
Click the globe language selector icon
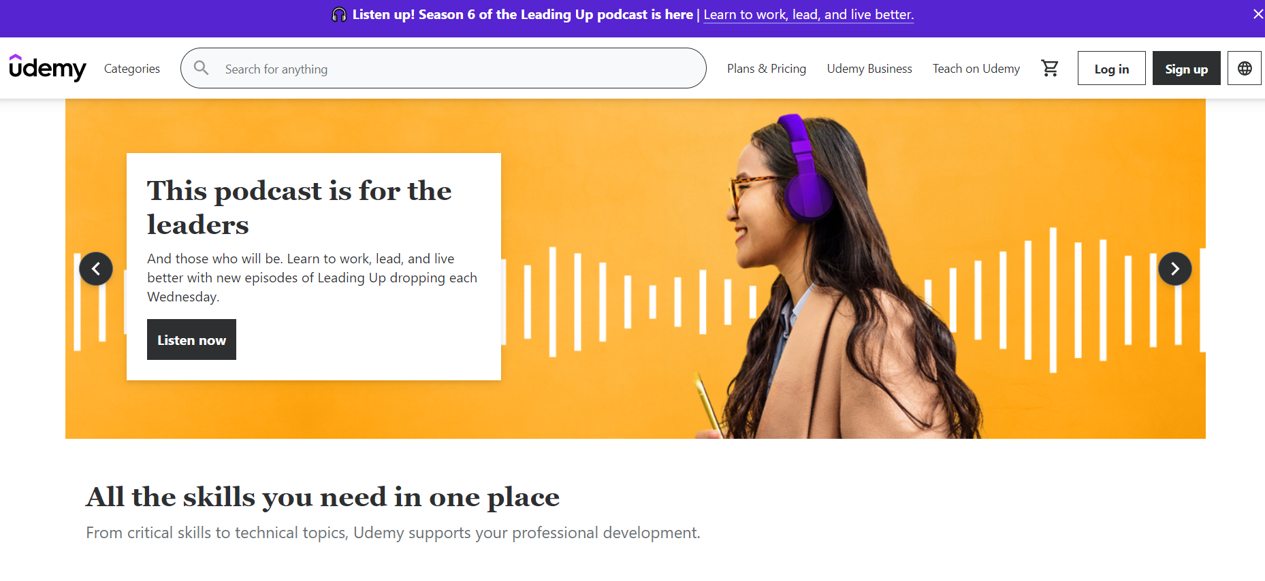coord(1245,68)
